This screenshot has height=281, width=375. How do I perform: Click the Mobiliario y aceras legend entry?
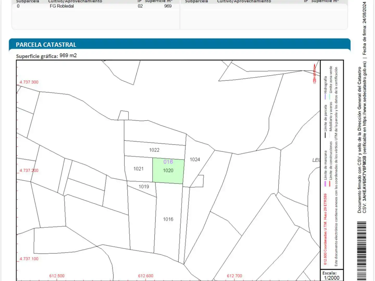(330, 119)
